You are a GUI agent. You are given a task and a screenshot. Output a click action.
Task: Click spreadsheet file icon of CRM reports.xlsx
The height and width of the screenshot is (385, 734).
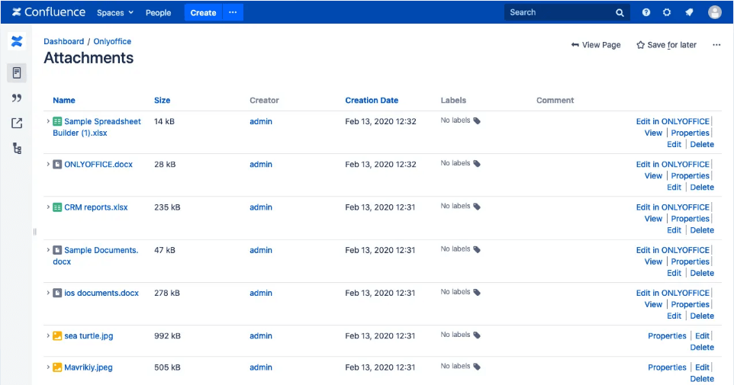click(x=57, y=207)
